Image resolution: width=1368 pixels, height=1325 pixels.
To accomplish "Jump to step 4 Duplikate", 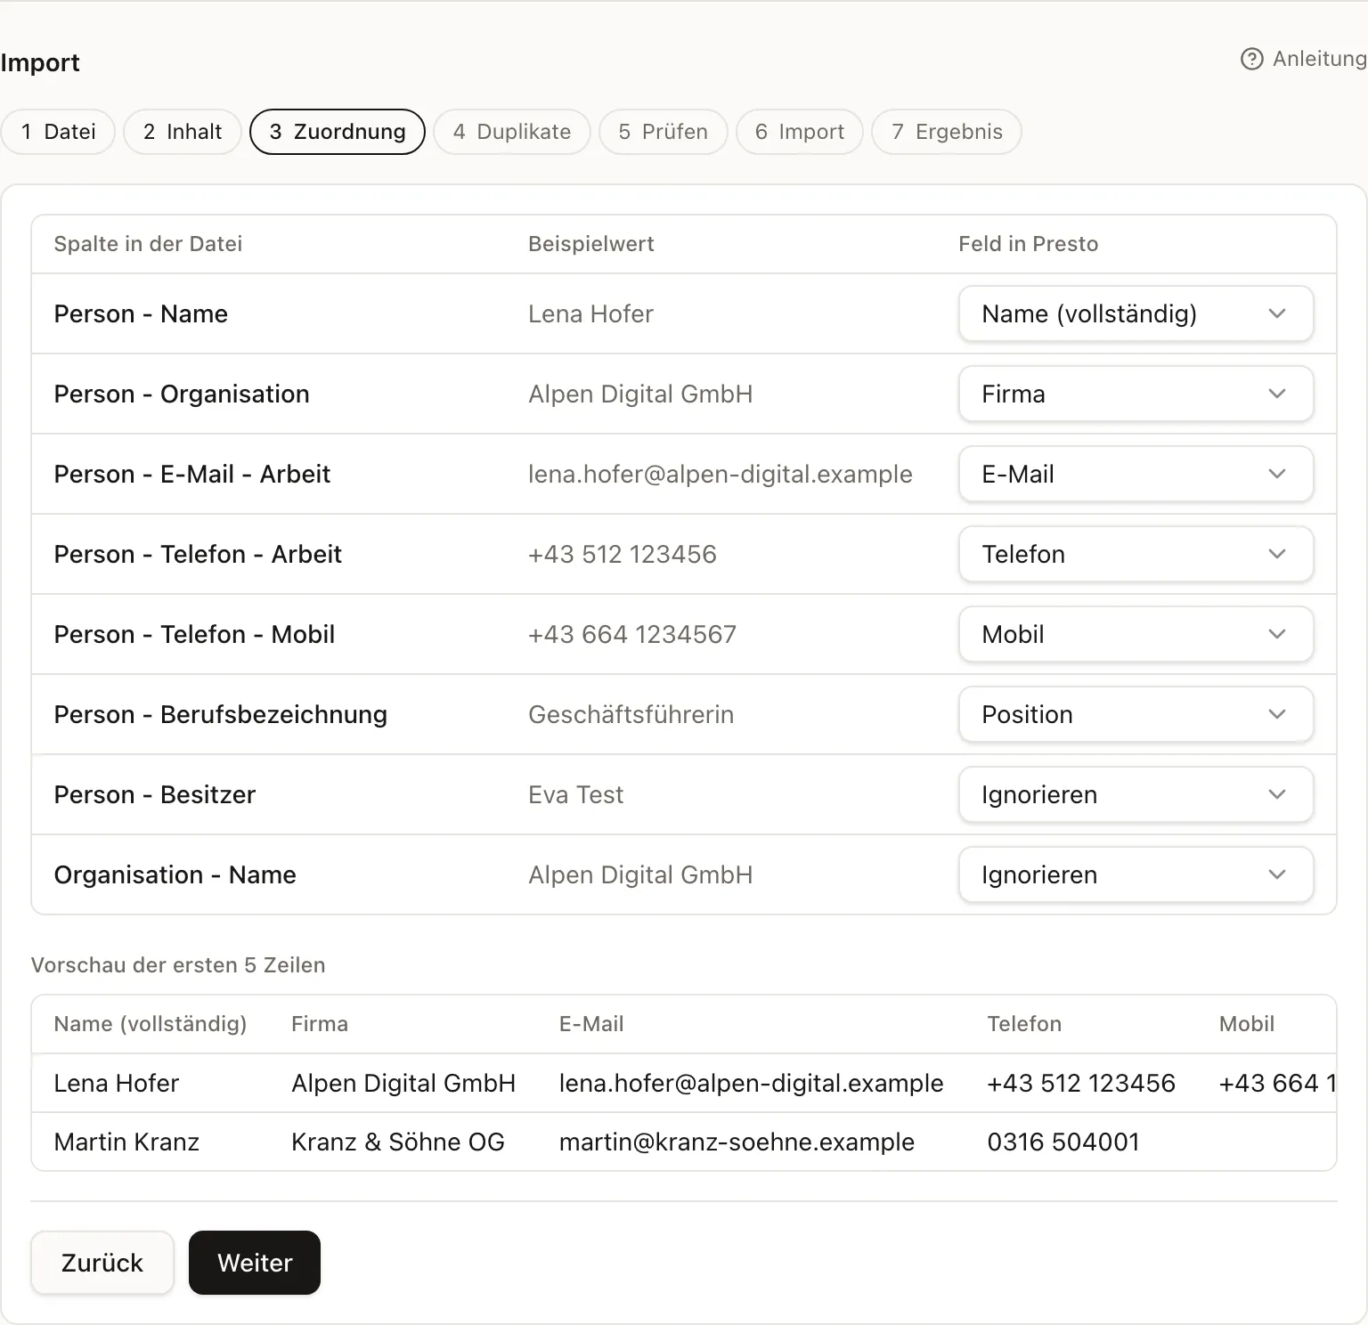I will point(512,132).
